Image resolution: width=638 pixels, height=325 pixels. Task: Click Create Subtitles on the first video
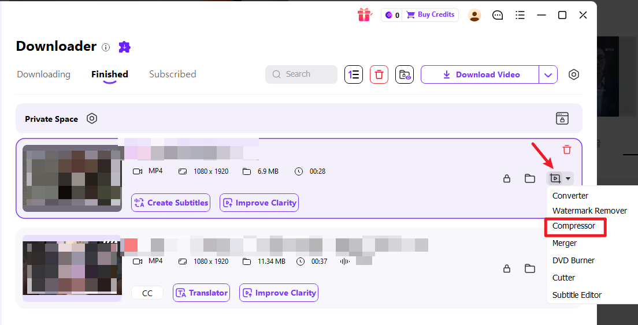171,203
